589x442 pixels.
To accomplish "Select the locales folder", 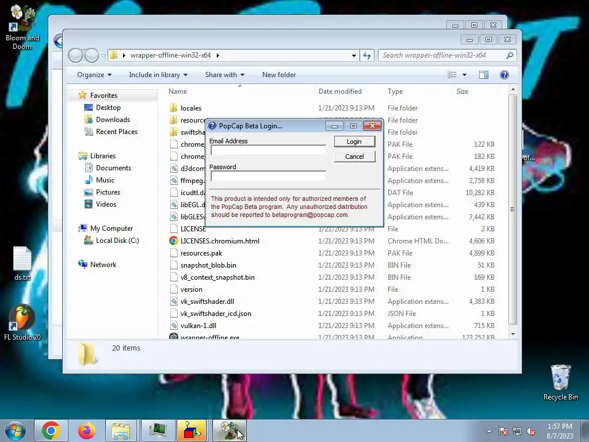I will pos(191,108).
